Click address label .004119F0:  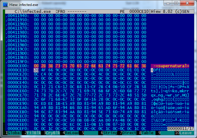coord(17,62)
